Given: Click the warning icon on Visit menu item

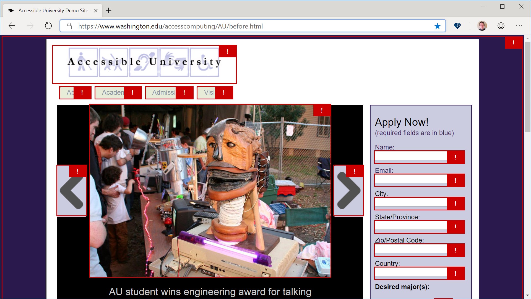Looking at the screenshot, I should pos(224,92).
